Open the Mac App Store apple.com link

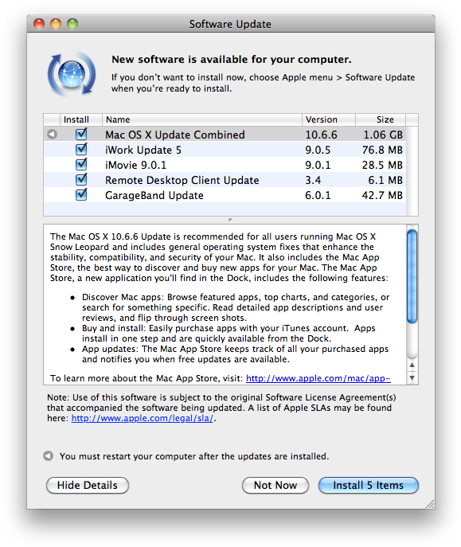tap(318, 378)
